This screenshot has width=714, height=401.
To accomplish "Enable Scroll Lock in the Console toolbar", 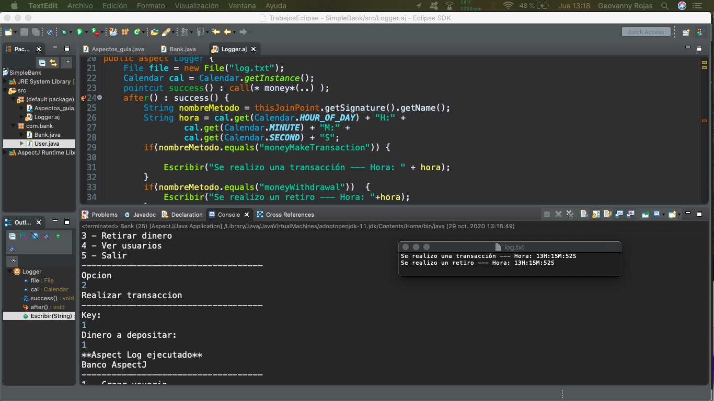I will [x=595, y=215].
